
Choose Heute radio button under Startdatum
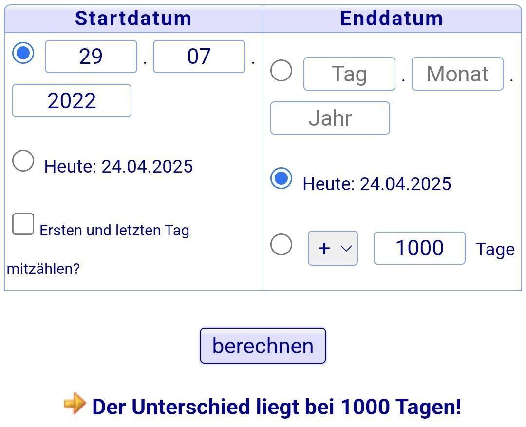(x=23, y=160)
